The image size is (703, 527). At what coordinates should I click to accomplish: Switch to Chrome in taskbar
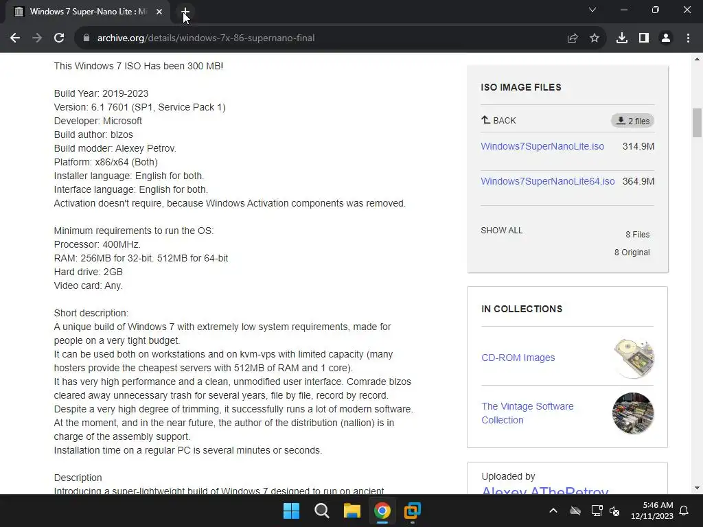(382, 511)
